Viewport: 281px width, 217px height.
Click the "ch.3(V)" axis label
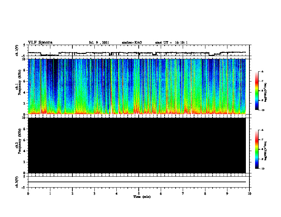pyautogui.click(x=17, y=182)
